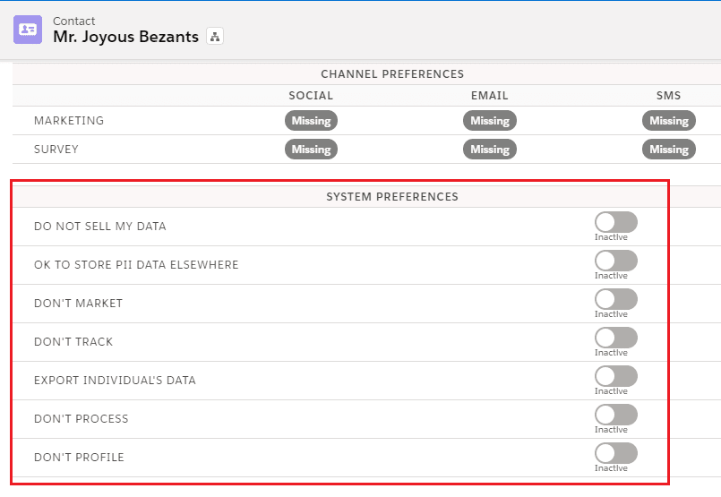Enable Export Individual's Data toggle
This screenshot has height=497, width=721.
click(x=616, y=376)
